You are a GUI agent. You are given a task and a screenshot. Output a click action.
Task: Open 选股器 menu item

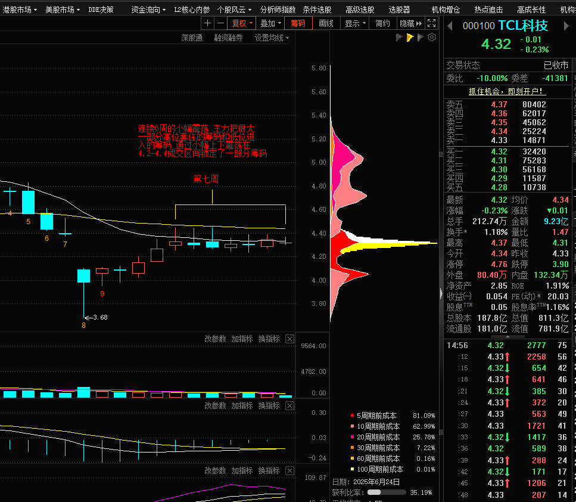399,10
